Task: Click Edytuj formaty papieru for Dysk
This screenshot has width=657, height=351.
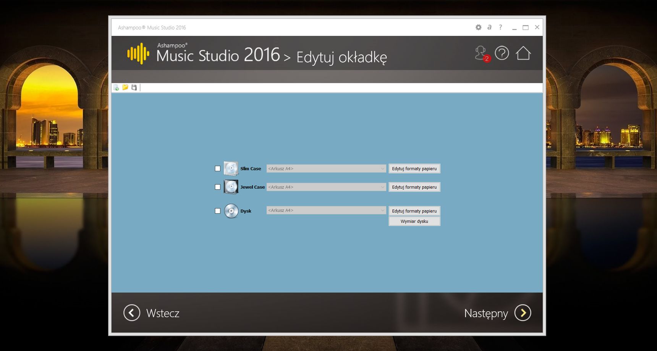Action: (x=414, y=211)
